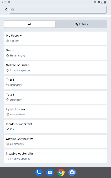
Task: Focus the search input field
Action: 58,10
